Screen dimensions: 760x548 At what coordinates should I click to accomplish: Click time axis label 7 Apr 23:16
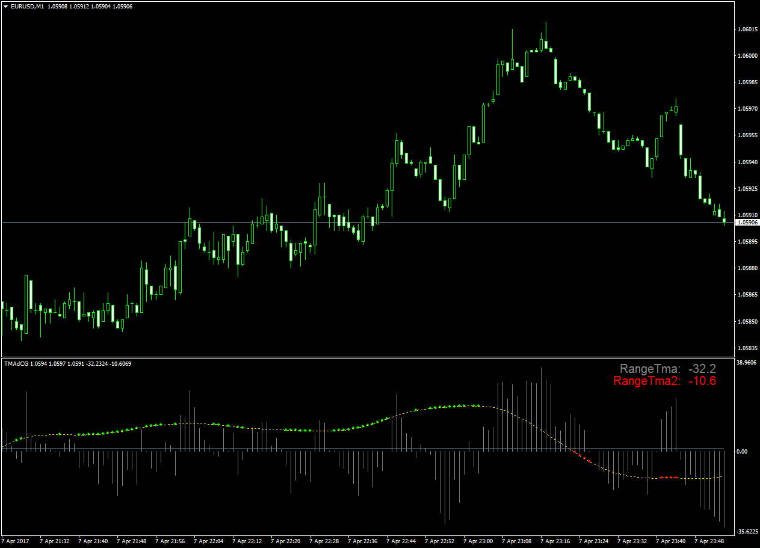point(555,541)
